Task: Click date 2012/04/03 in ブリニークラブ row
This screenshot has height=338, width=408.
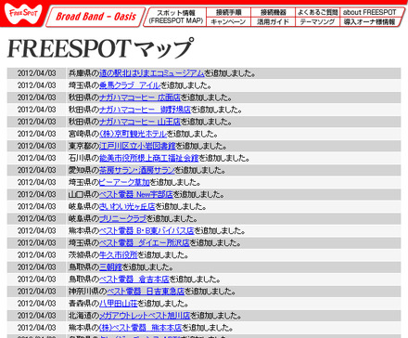Action: click(37, 218)
